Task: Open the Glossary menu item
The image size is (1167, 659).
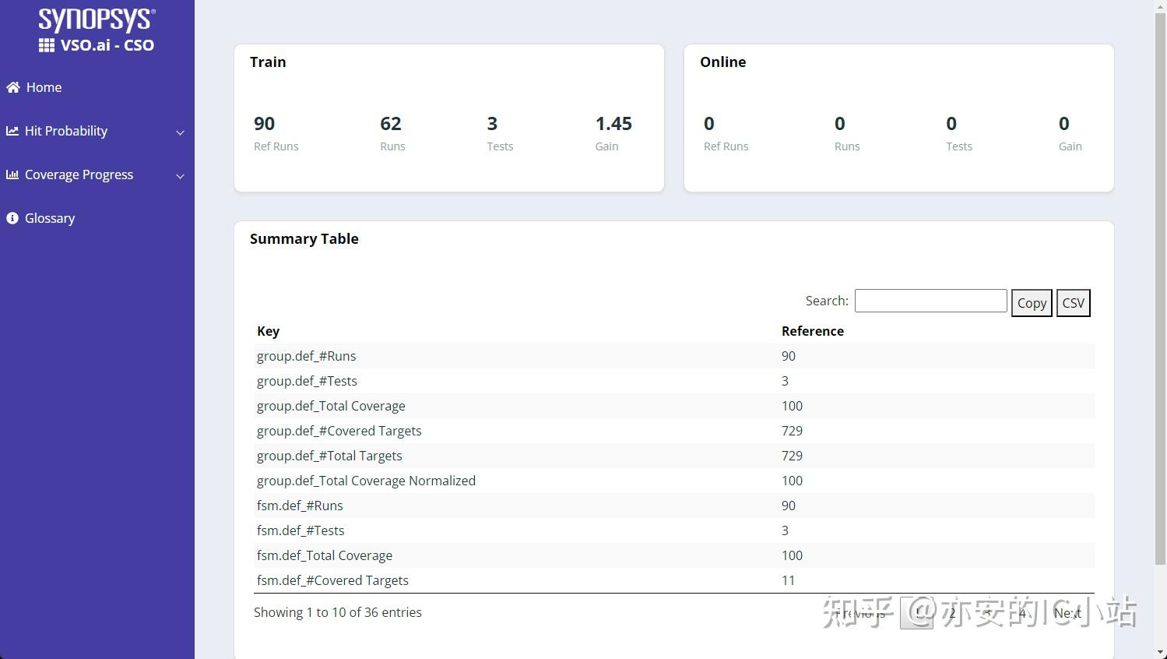Action: 50,218
